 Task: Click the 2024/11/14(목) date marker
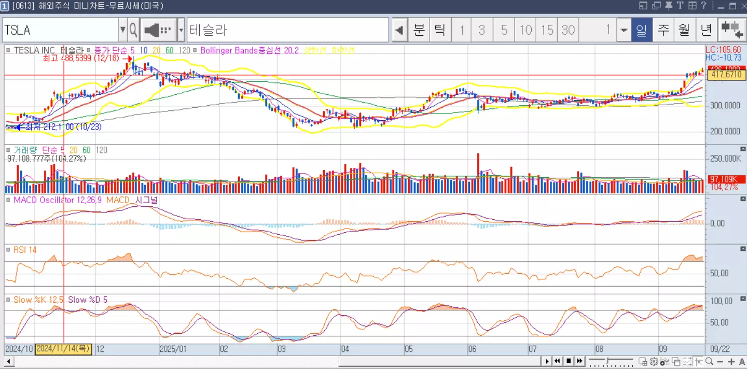(x=64, y=349)
